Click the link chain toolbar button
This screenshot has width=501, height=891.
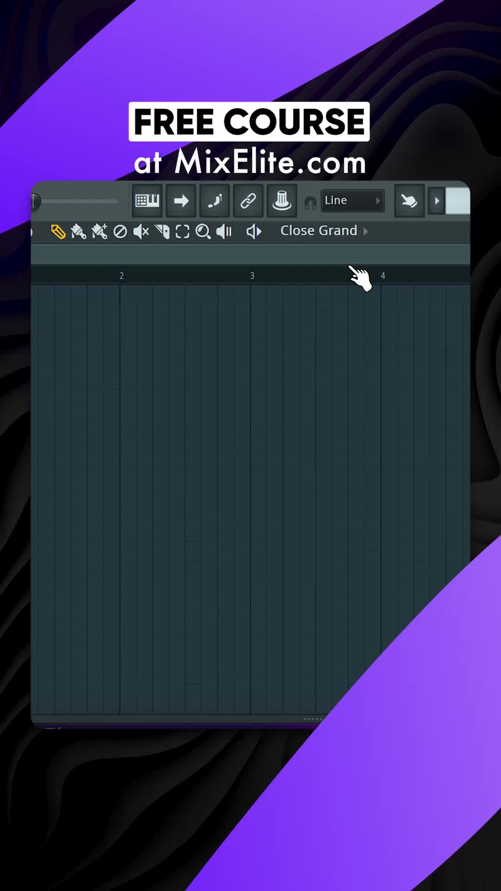(x=248, y=200)
